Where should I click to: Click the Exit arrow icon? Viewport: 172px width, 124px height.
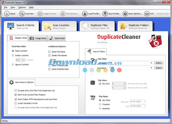tap(147, 14)
